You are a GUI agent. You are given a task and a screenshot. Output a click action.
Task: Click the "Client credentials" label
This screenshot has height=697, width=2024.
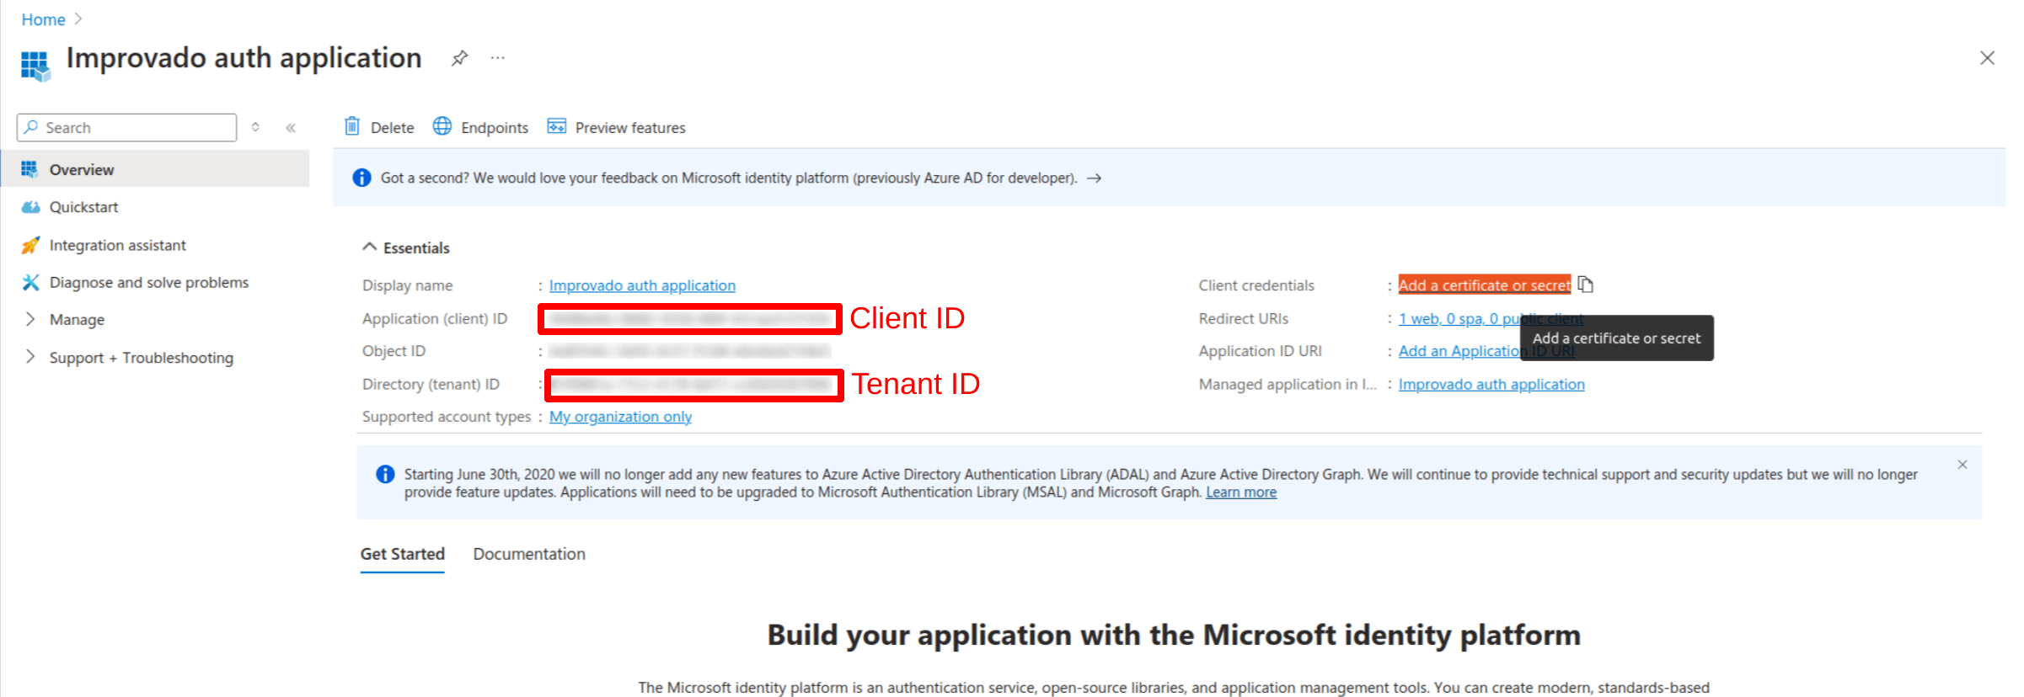1256,285
